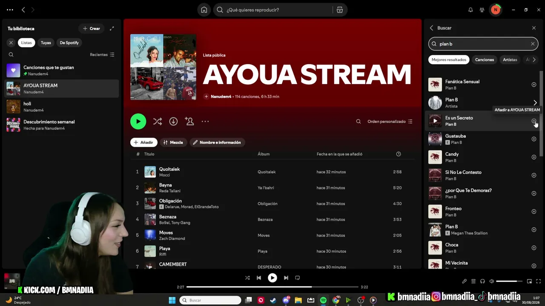
Task: Adjust the volume slider
Action: click(x=509, y=281)
